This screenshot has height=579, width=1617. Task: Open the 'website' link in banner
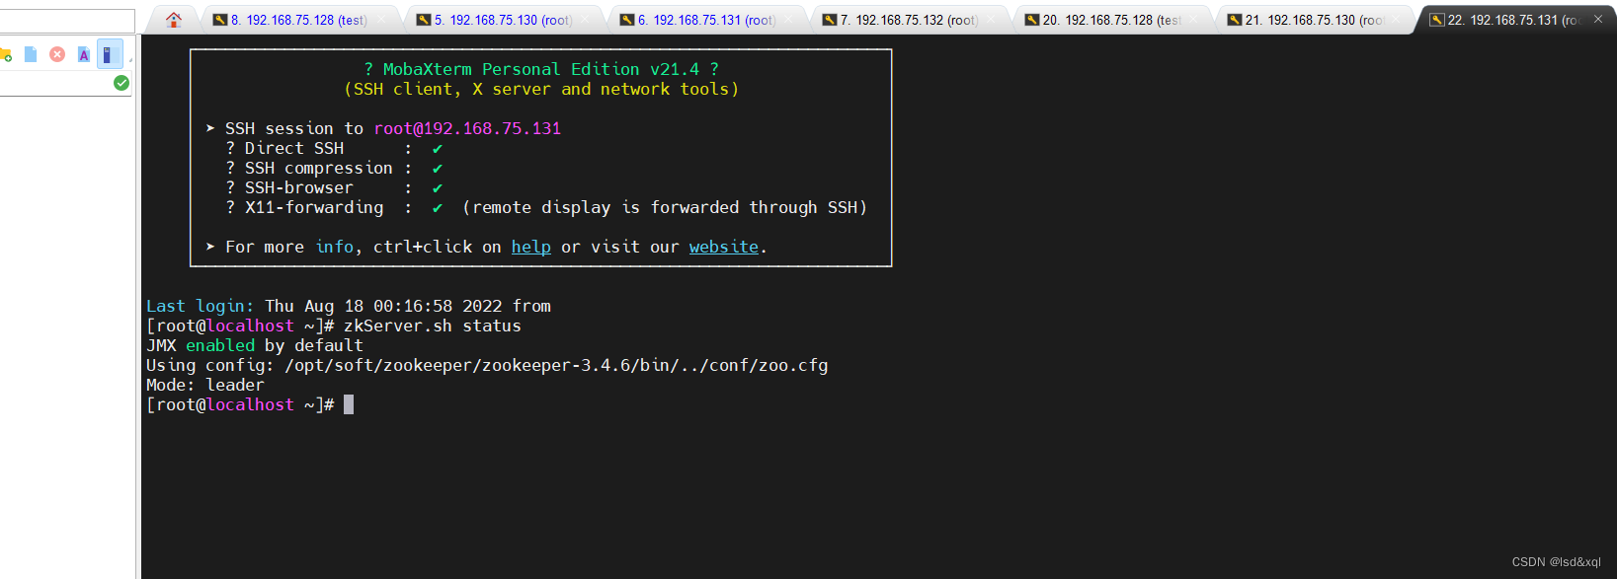(x=723, y=247)
